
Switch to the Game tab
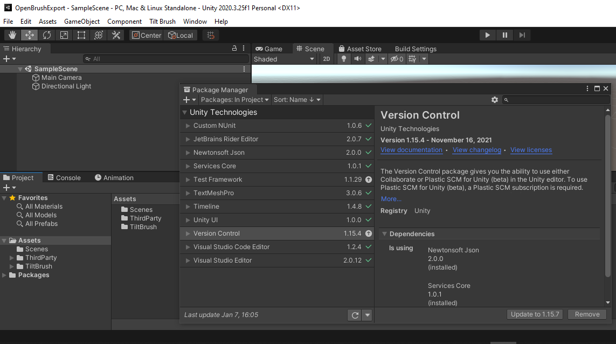(269, 49)
